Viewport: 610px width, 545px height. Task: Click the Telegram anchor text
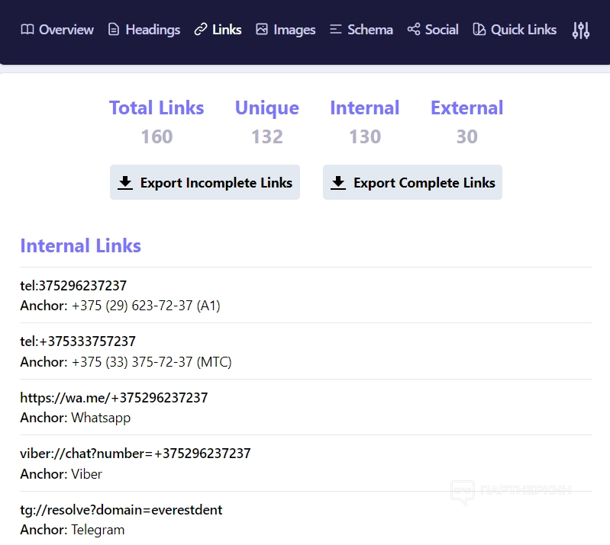(98, 530)
